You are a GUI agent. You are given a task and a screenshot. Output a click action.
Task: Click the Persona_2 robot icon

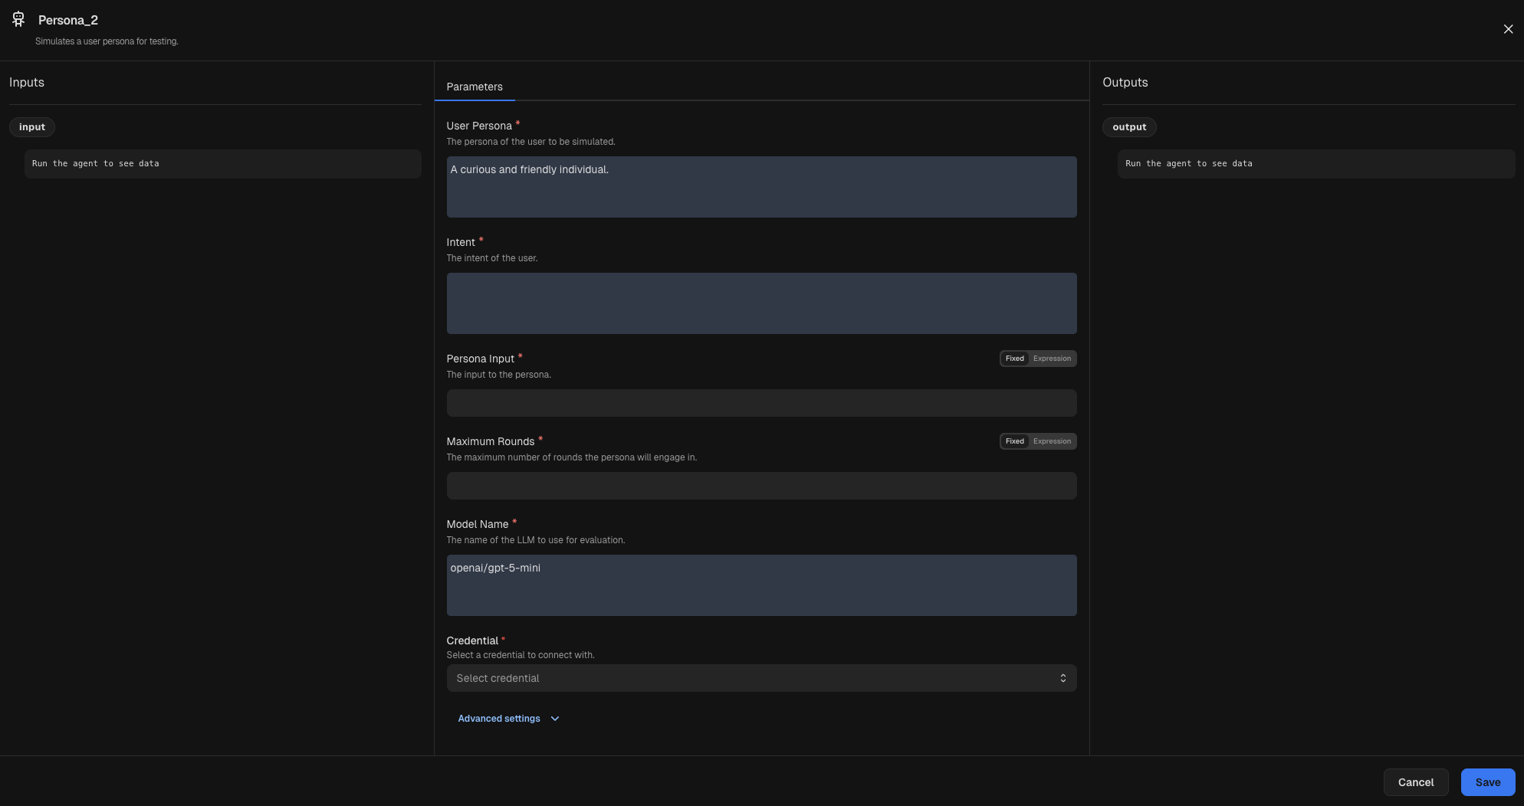[x=18, y=18]
